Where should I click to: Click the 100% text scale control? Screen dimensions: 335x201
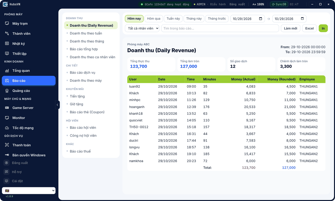coord(258,4)
